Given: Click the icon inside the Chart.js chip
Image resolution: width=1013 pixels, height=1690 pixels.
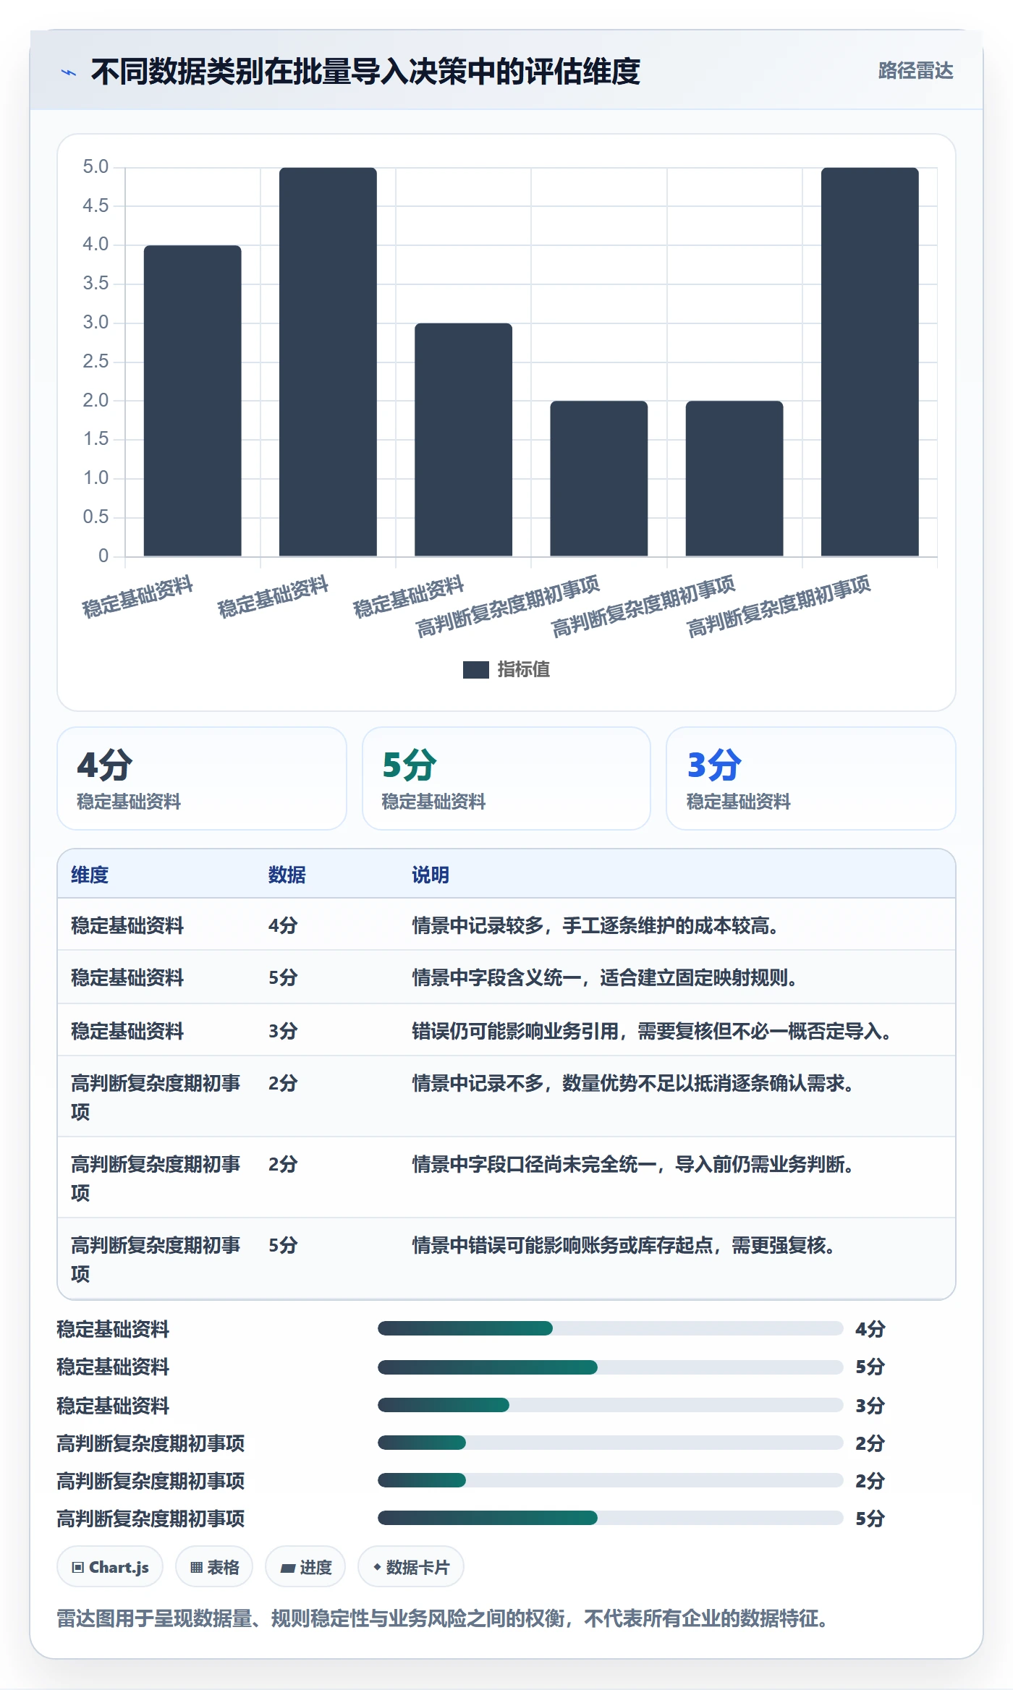Looking at the screenshot, I should 78,1568.
